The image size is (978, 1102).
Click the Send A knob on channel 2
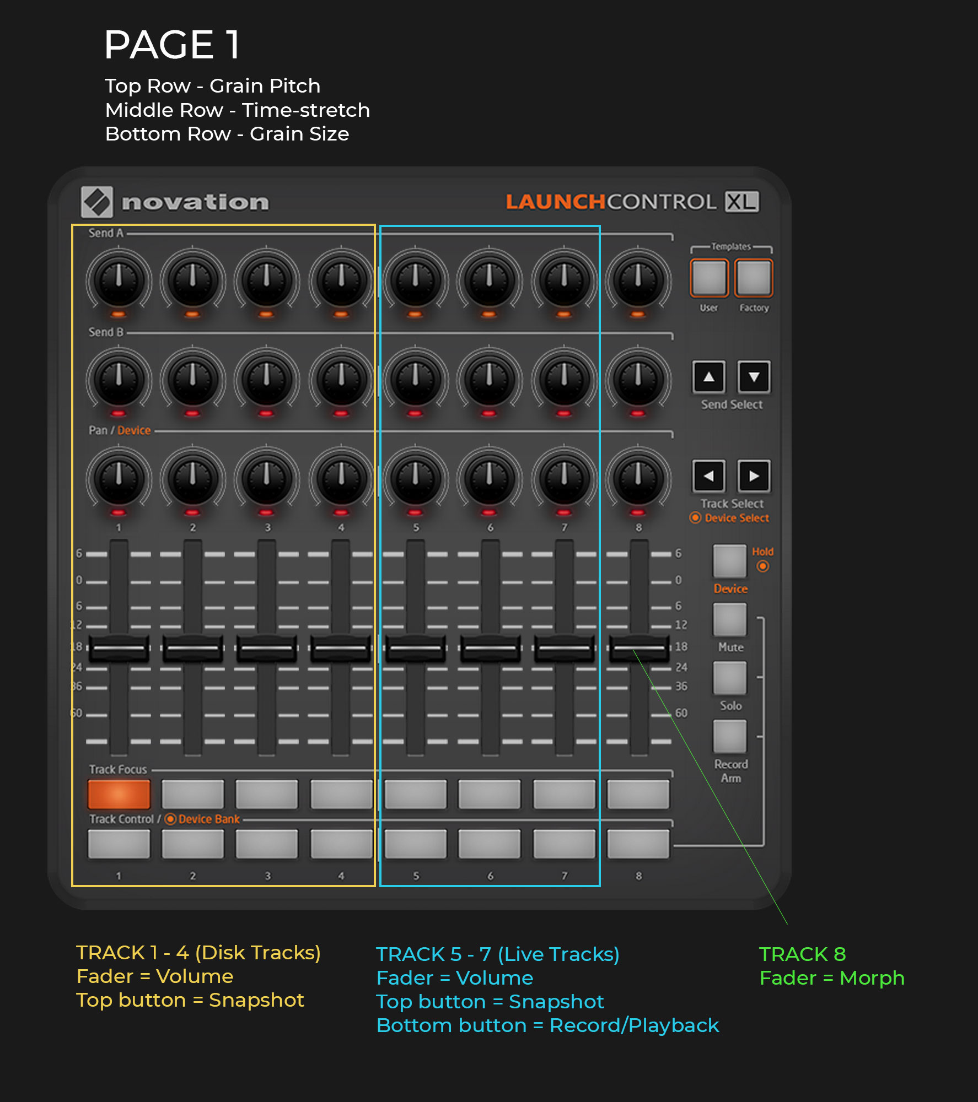(x=193, y=280)
